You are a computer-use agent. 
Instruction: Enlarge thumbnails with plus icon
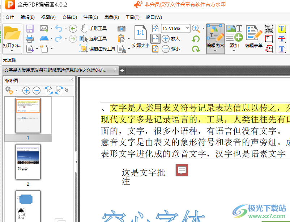point(26,91)
